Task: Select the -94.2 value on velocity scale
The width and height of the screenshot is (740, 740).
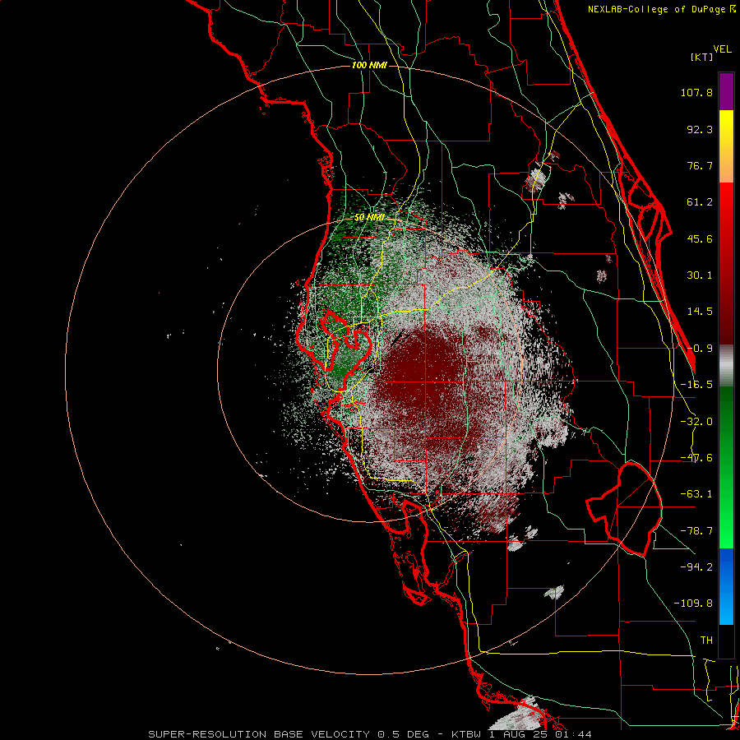Action: tap(696, 567)
